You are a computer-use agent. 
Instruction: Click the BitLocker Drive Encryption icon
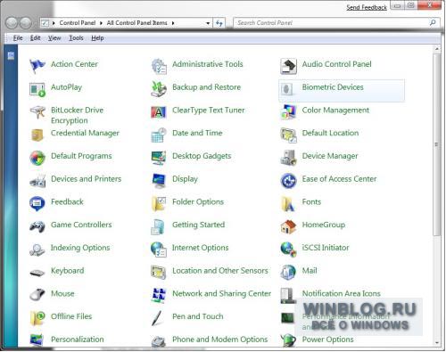coord(37,112)
